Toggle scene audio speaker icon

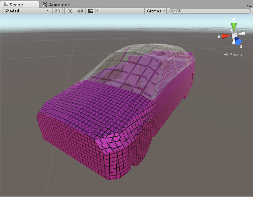80,11
